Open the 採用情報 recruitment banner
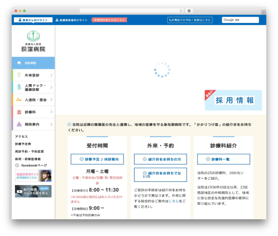 click(234, 100)
